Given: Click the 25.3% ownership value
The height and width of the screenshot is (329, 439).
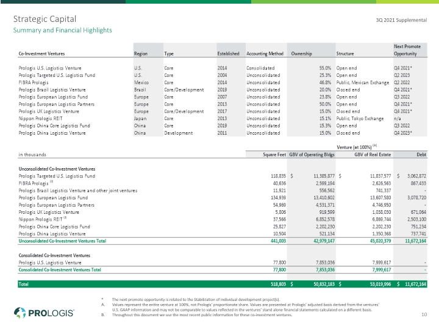Looking at the screenshot, I should (325, 76).
